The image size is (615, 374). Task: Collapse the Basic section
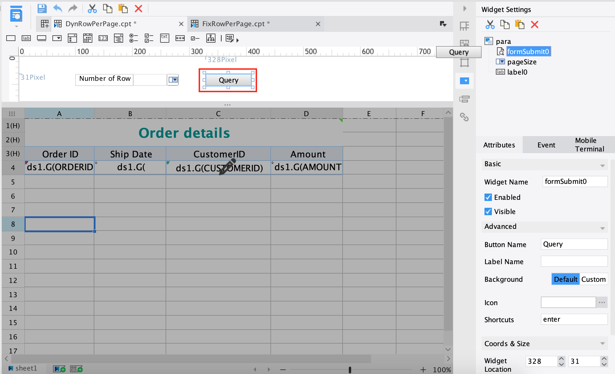[x=602, y=165]
